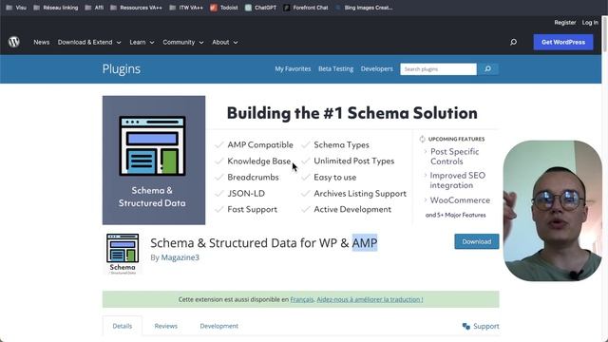
Task: Click the Schema plugin small icon
Action: (123, 254)
